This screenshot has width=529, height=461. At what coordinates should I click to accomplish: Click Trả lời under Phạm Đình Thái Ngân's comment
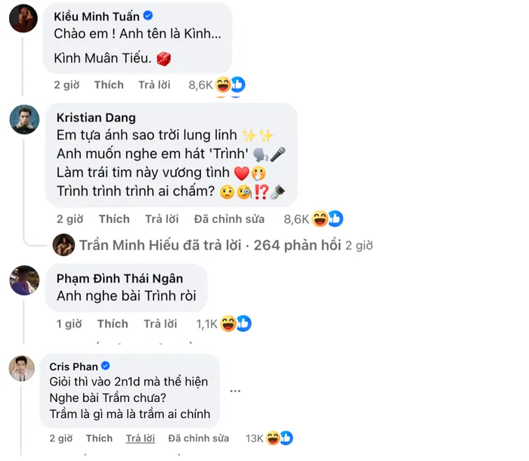160,323
